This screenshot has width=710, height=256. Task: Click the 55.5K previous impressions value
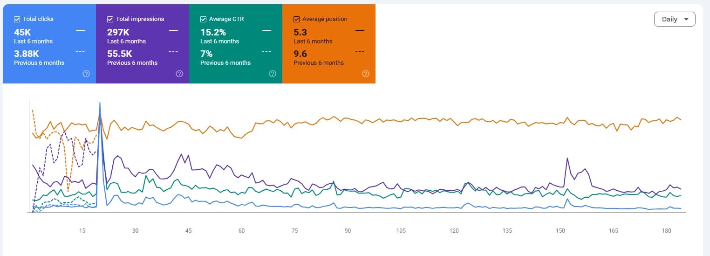click(120, 54)
